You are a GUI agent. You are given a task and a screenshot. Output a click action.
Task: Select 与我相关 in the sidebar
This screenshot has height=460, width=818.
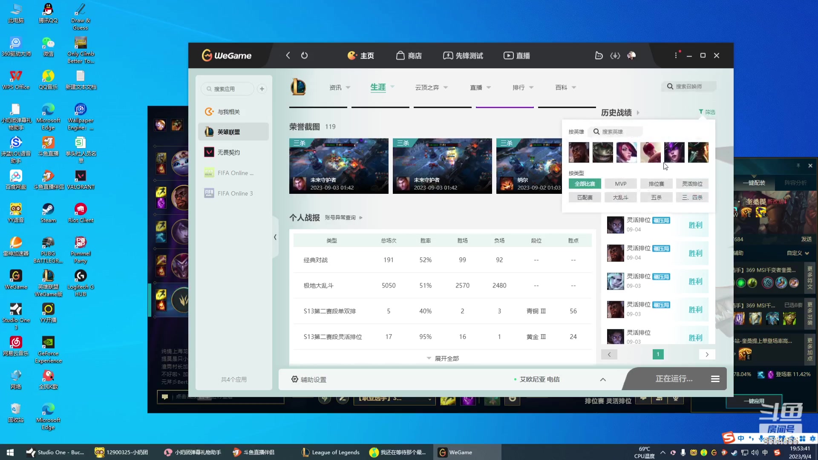coord(233,112)
